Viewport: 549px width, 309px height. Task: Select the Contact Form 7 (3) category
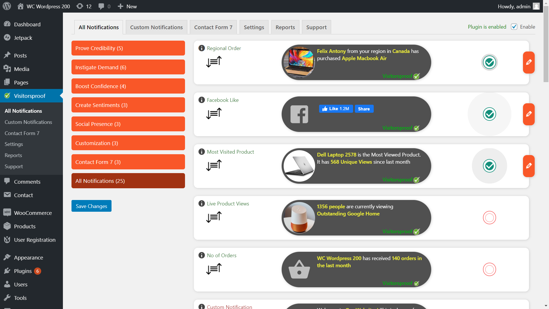[128, 162]
